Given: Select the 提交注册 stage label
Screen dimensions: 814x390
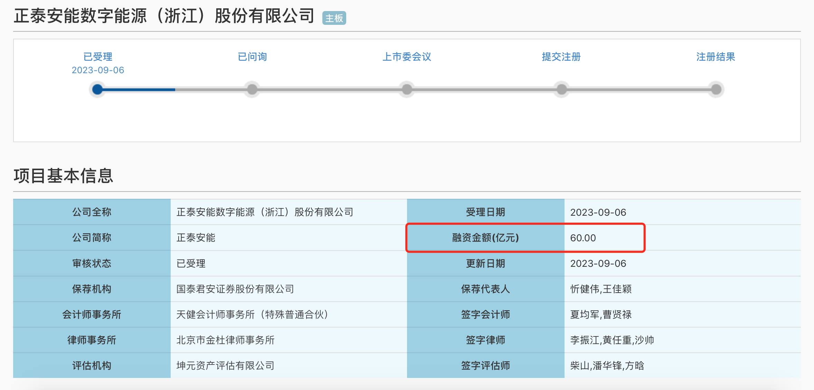Looking at the screenshot, I should (561, 57).
